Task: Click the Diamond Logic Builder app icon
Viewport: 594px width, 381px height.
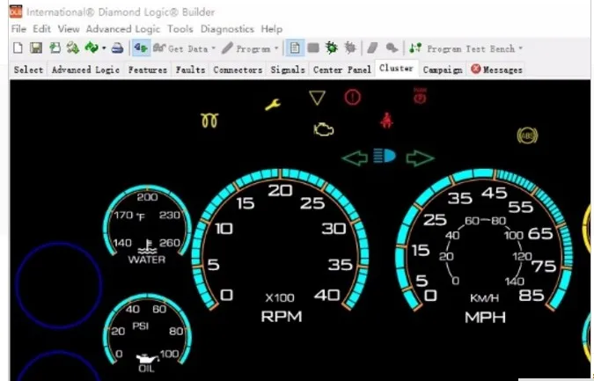Action: pyautogui.click(x=16, y=12)
